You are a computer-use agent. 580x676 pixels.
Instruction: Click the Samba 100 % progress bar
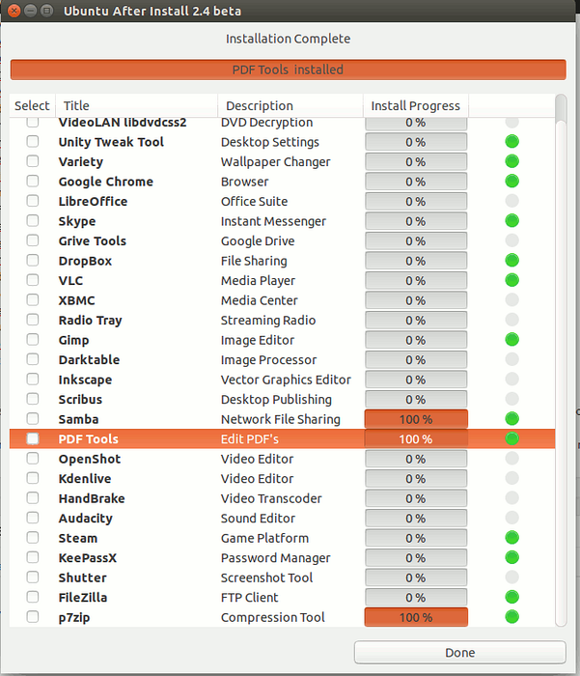416,419
